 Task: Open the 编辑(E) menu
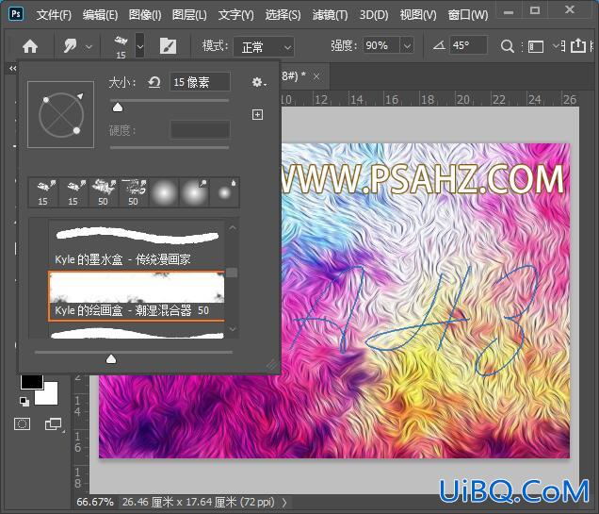point(100,15)
